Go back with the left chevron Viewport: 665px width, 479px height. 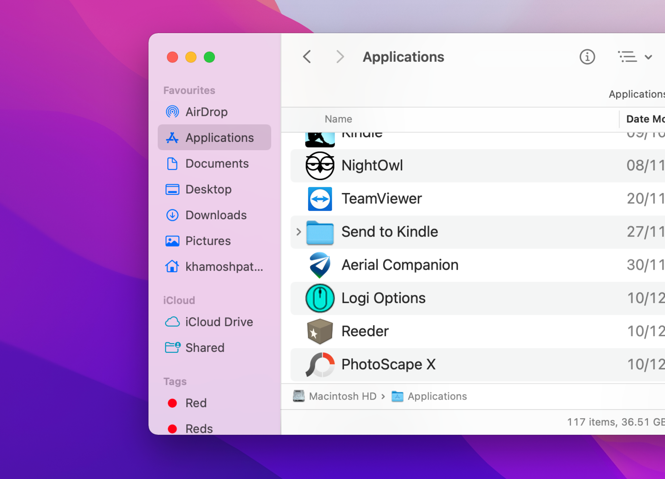[x=307, y=57]
